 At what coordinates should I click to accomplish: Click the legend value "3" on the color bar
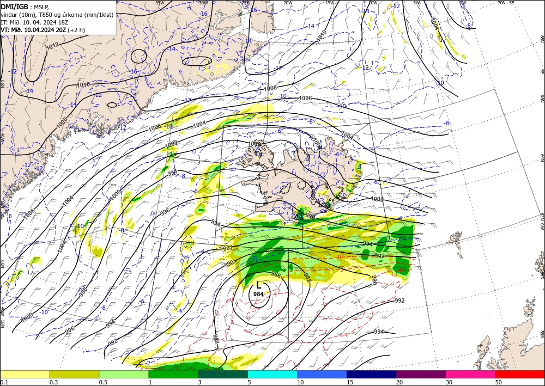[x=200, y=382]
